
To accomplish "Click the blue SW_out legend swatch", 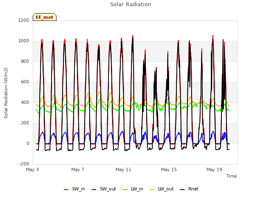I will point(94,190).
